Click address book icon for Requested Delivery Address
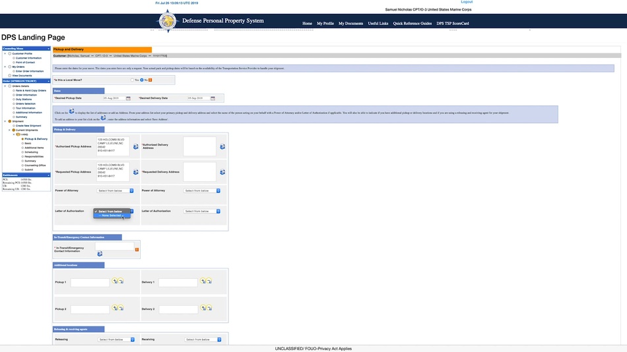 pyautogui.click(x=222, y=172)
